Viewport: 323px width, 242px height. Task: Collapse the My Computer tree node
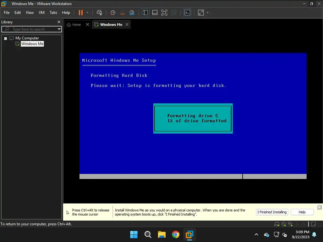pos(6,38)
